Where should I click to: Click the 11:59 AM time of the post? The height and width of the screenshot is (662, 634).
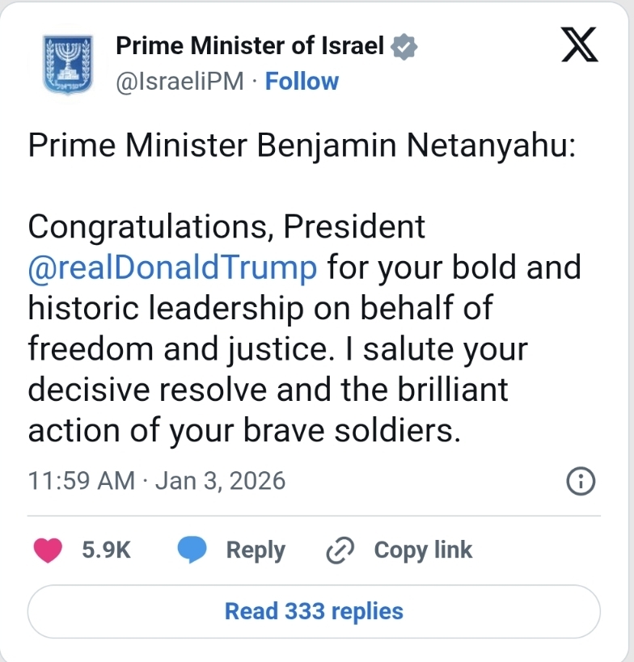pyautogui.click(x=81, y=481)
